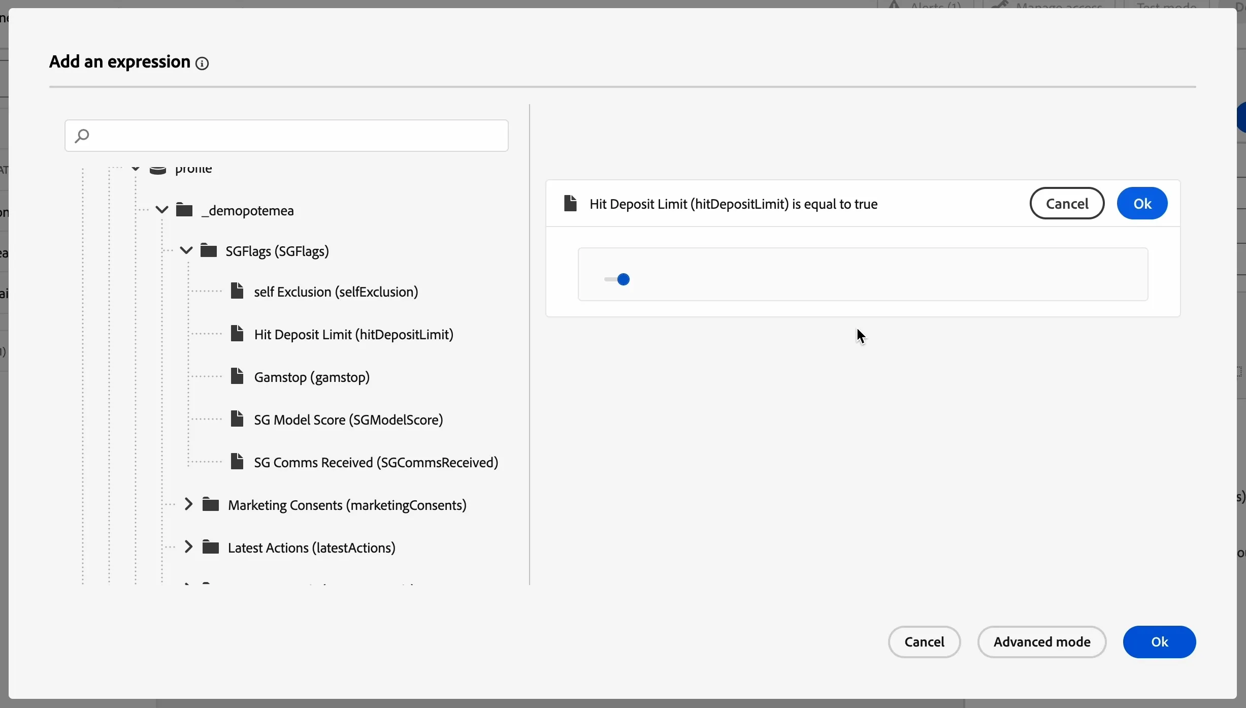Confirm condition with the card's Ok button
Screen dimensions: 1246x708
(1142, 204)
